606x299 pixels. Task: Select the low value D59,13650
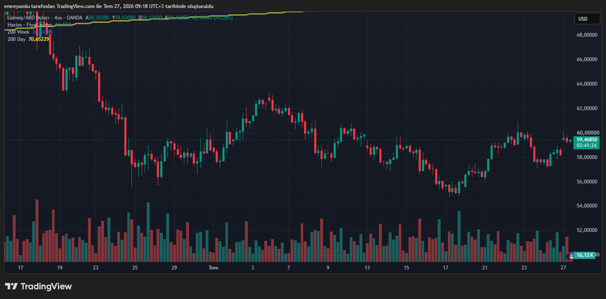click(150, 18)
